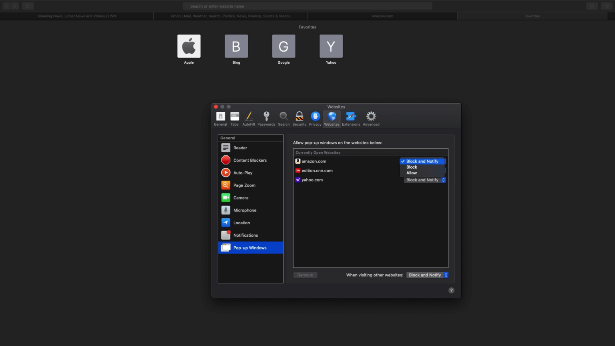Switch to the Passwords preferences pane

coord(266,118)
